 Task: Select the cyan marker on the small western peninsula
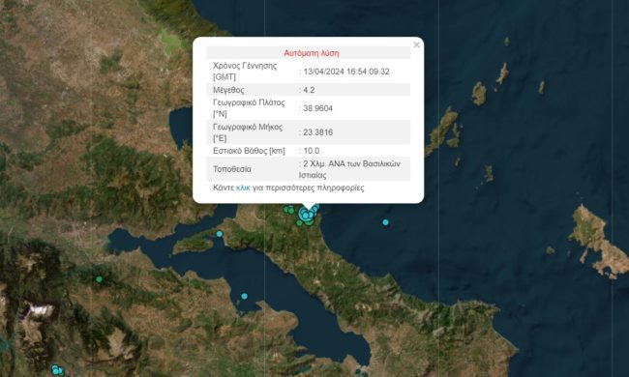[220, 234]
